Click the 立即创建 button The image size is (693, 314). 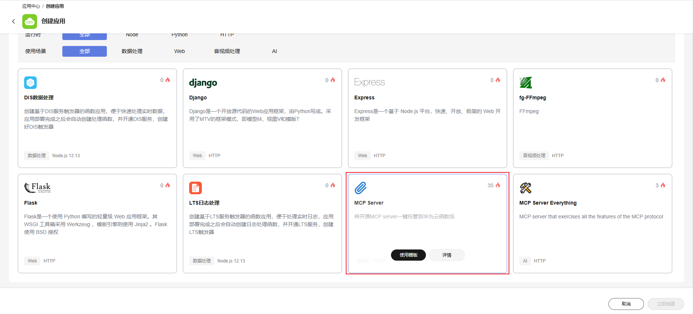coord(666,304)
